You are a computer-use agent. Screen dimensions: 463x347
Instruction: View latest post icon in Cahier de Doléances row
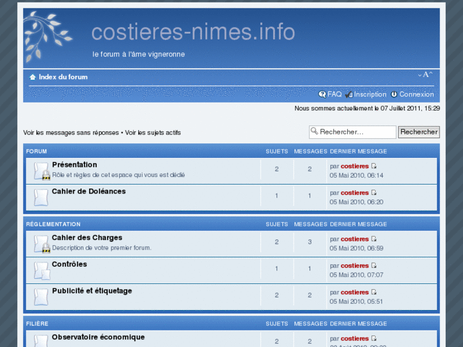[x=374, y=192]
